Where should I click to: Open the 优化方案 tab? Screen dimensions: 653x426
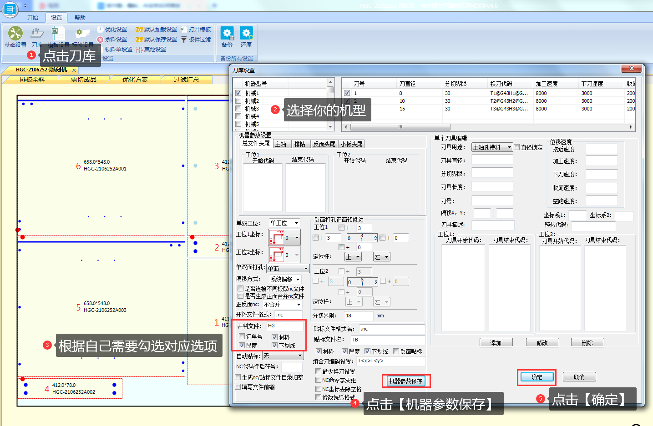point(135,80)
